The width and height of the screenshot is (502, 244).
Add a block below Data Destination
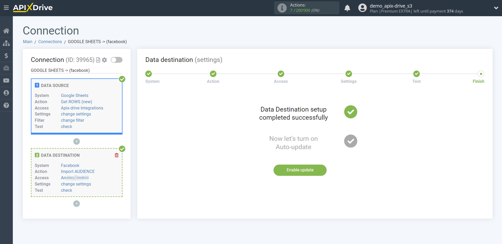[76, 204]
